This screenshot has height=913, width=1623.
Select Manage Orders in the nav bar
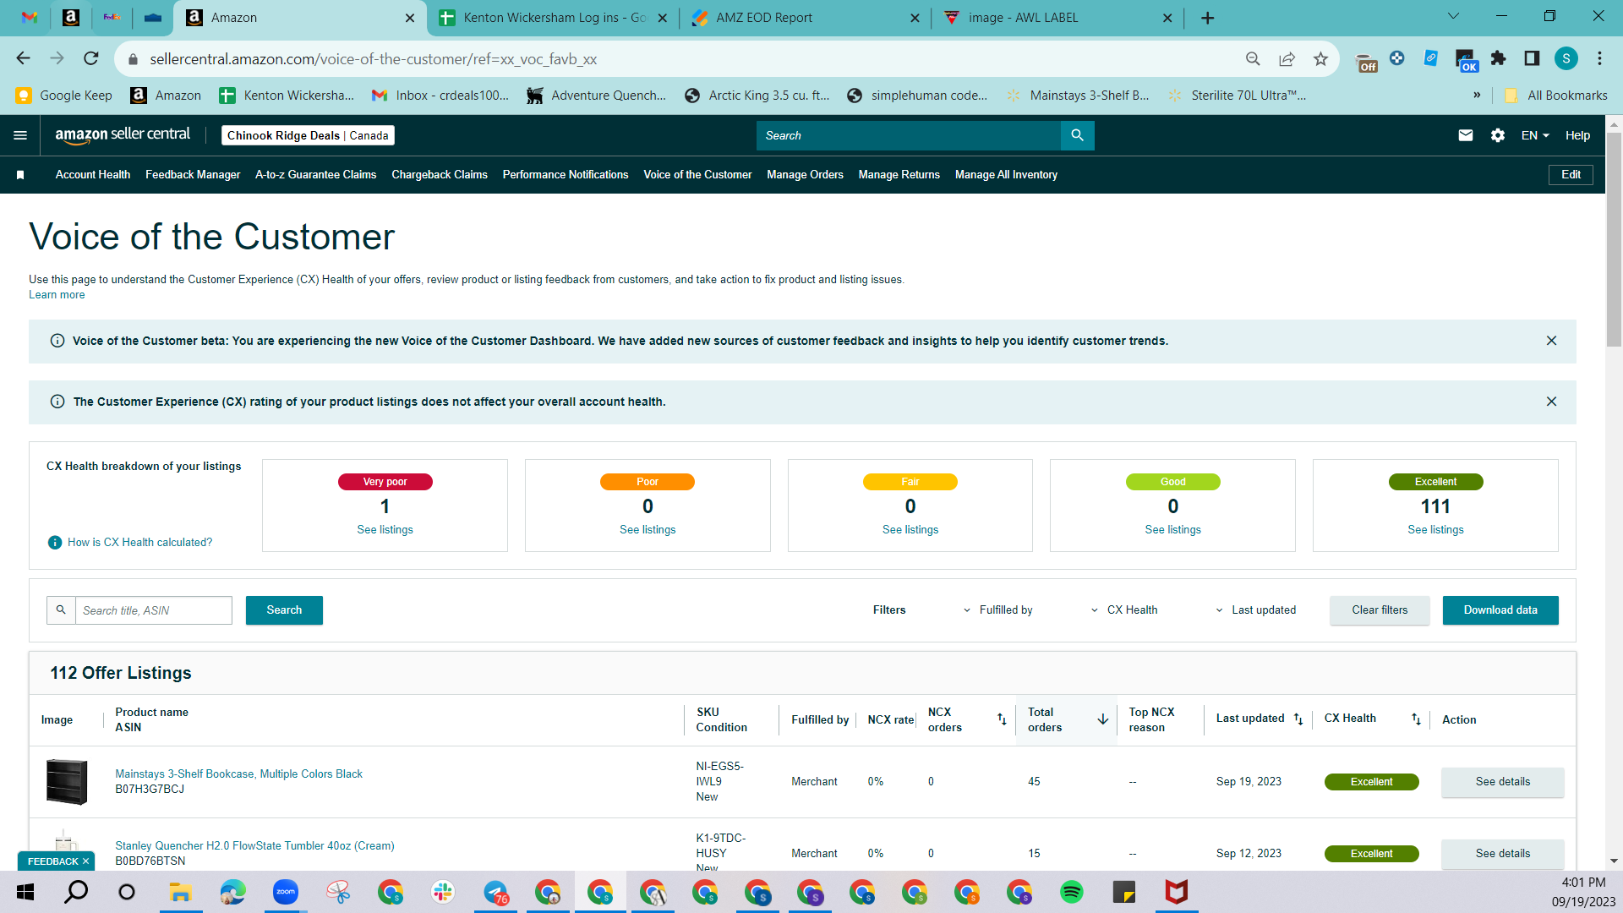[805, 175]
